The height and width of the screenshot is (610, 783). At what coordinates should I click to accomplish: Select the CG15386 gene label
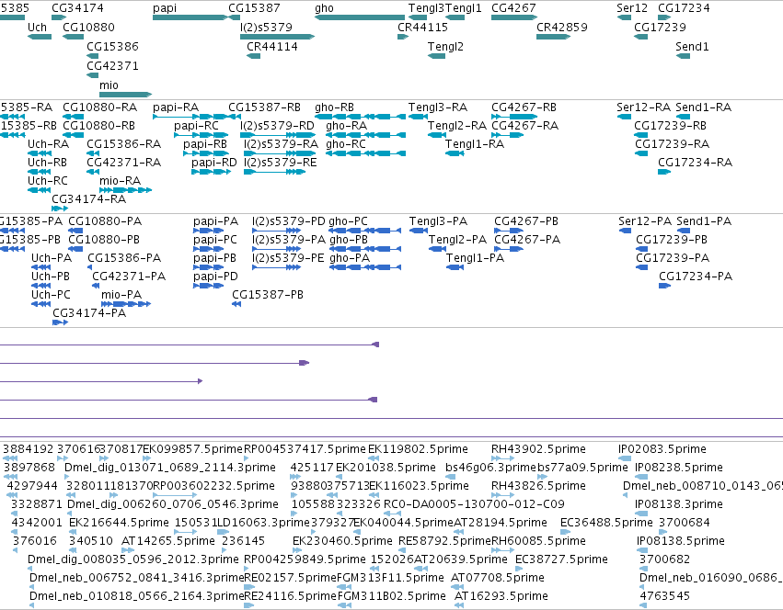(112, 46)
